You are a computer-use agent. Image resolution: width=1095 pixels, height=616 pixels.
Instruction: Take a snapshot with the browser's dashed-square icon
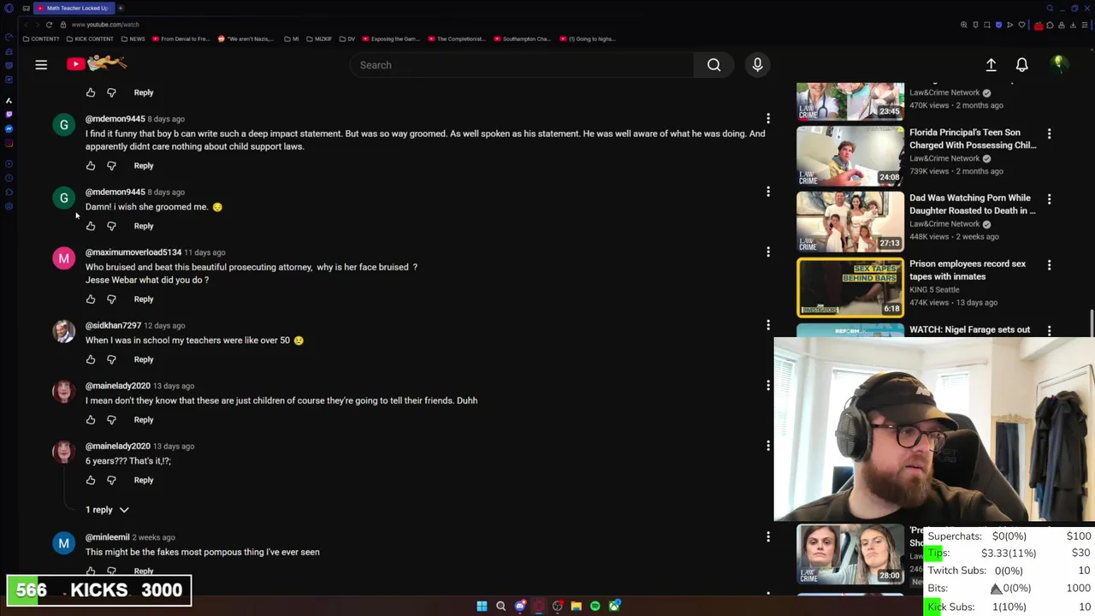(986, 25)
